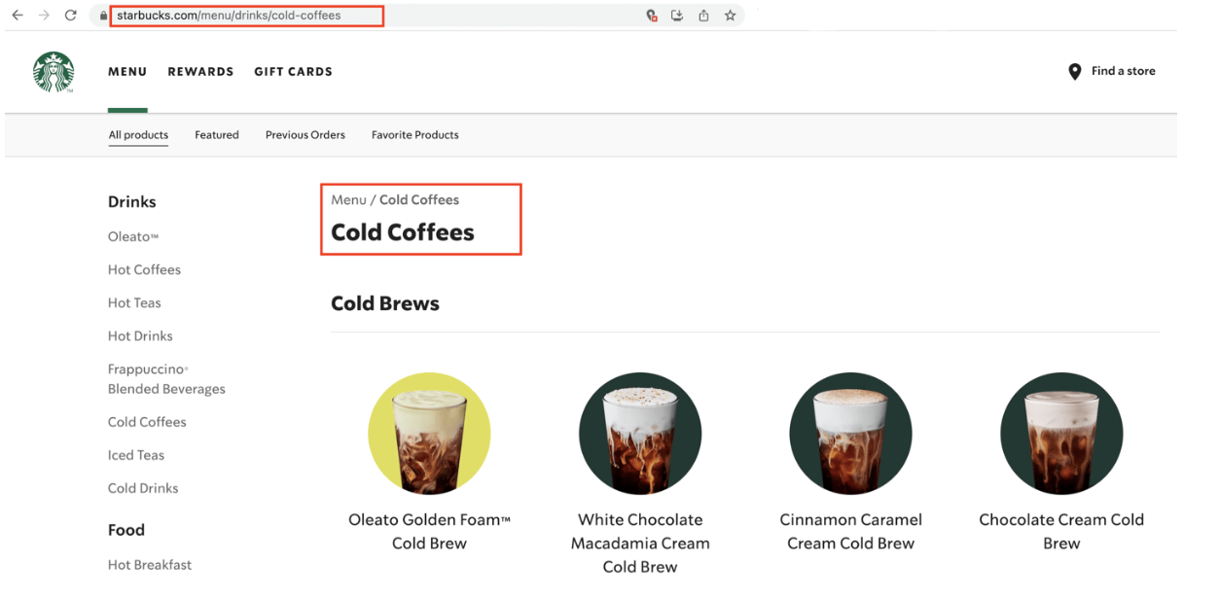Image resolution: width=1219 pixels, height=598 pixels.
Task: Reload the page with the refresh icon
Action: [x=70, y=16]
